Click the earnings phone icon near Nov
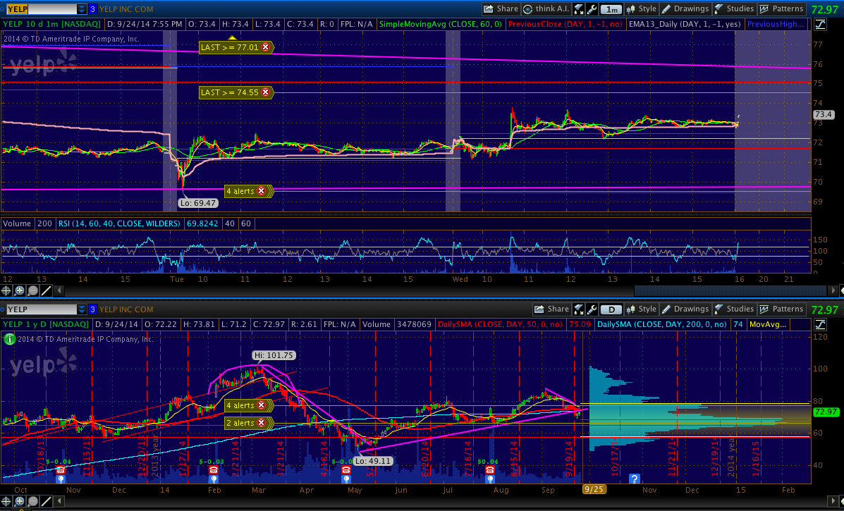This screenshot has width=844, height=511. (x=60, y=470)
